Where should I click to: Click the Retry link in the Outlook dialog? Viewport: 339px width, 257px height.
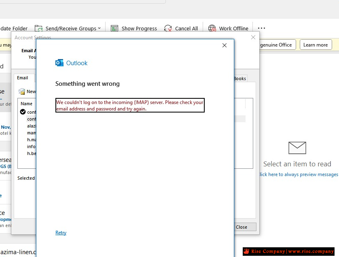point(61,233)
